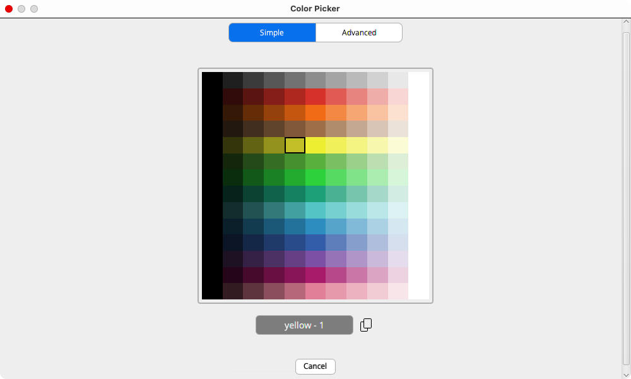Click the 'yellow - 1' color name field

click(x=304, y=325)
